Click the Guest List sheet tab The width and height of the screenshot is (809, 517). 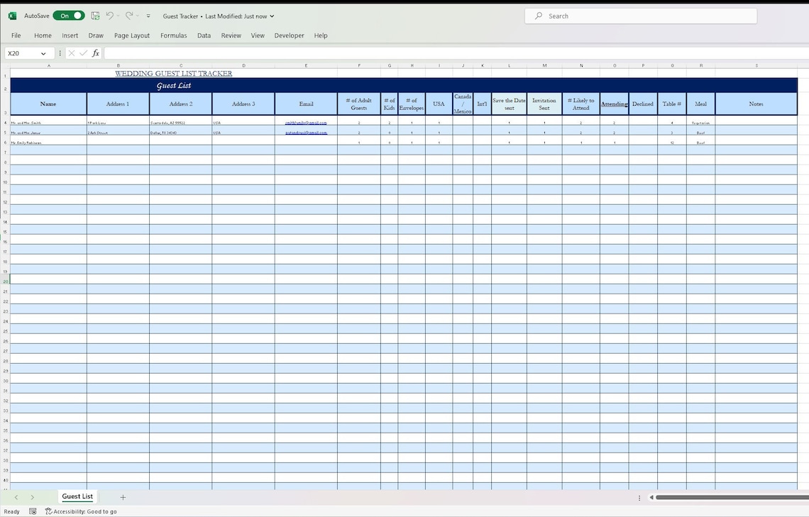click(x=77, y=496)
